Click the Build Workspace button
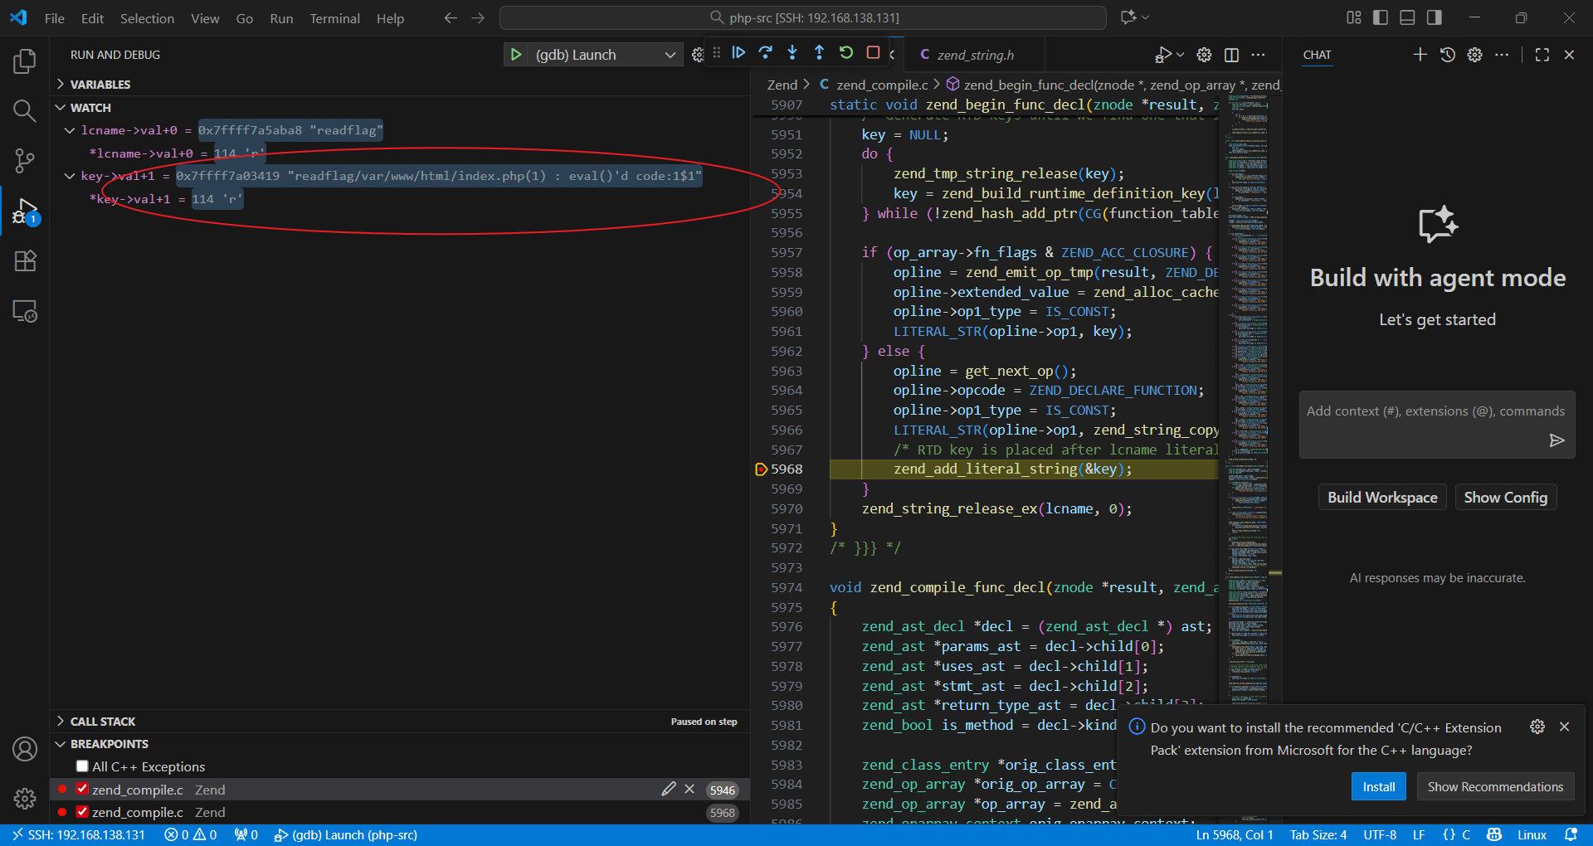1593x846 pixels. [1381, 498]
